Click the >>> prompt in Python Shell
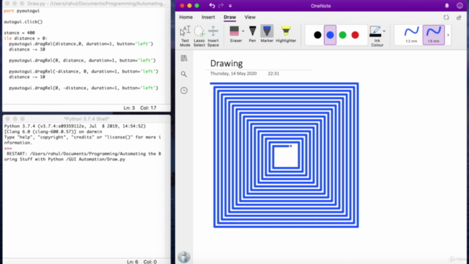Screen dimensions: 469x264 tap(8, 148)
